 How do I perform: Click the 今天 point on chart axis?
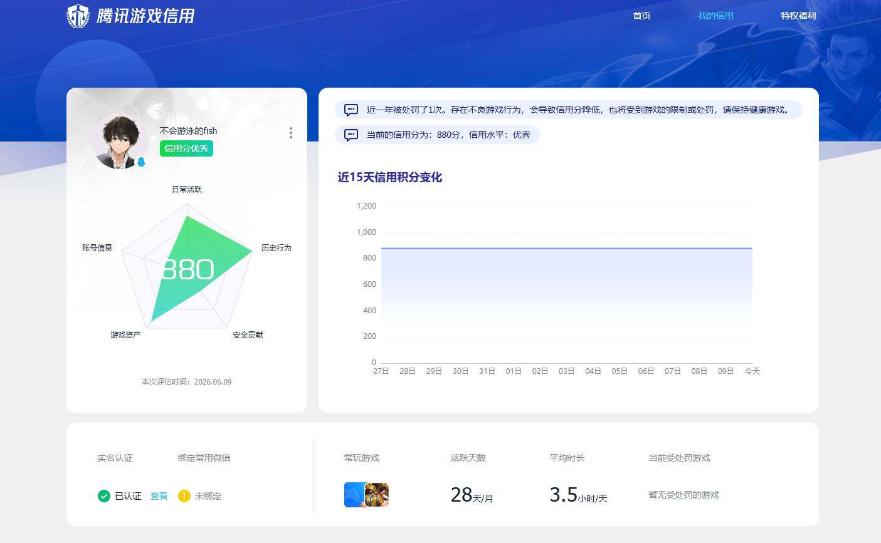[752, 371]
